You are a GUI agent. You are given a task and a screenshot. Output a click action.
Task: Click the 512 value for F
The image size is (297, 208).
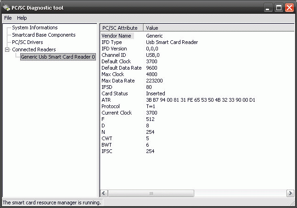click(150, 119)
